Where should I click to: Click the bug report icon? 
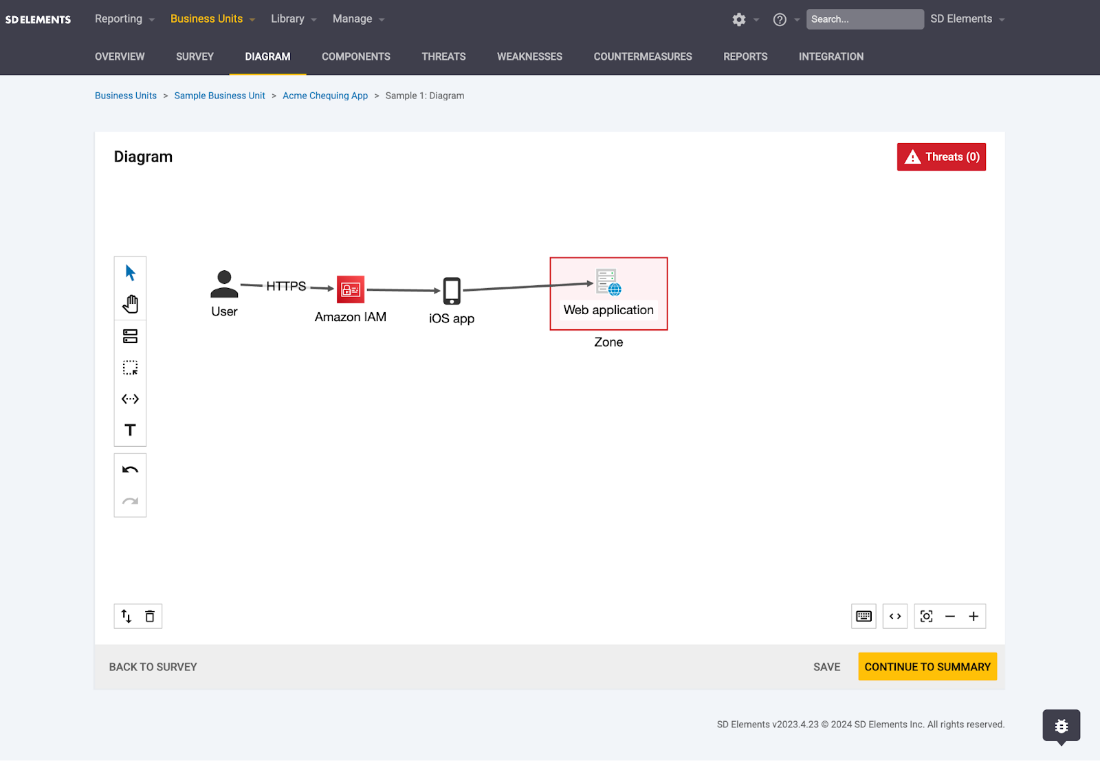pos(1061,726)
